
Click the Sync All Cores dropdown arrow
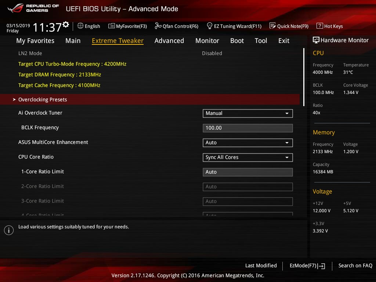pos(287,158)
